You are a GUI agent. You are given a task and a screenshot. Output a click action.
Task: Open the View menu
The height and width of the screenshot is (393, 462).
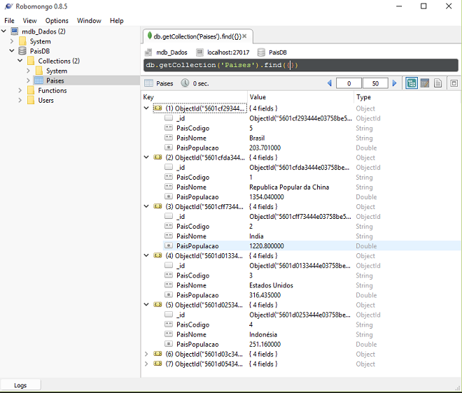pos(30,20)
